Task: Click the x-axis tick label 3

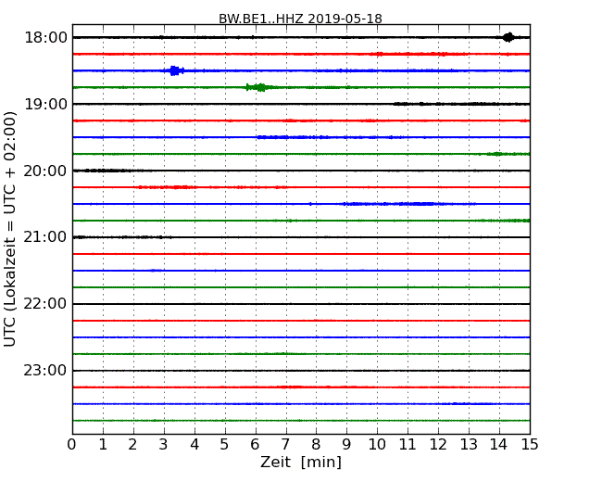Action: click(164, 445)
